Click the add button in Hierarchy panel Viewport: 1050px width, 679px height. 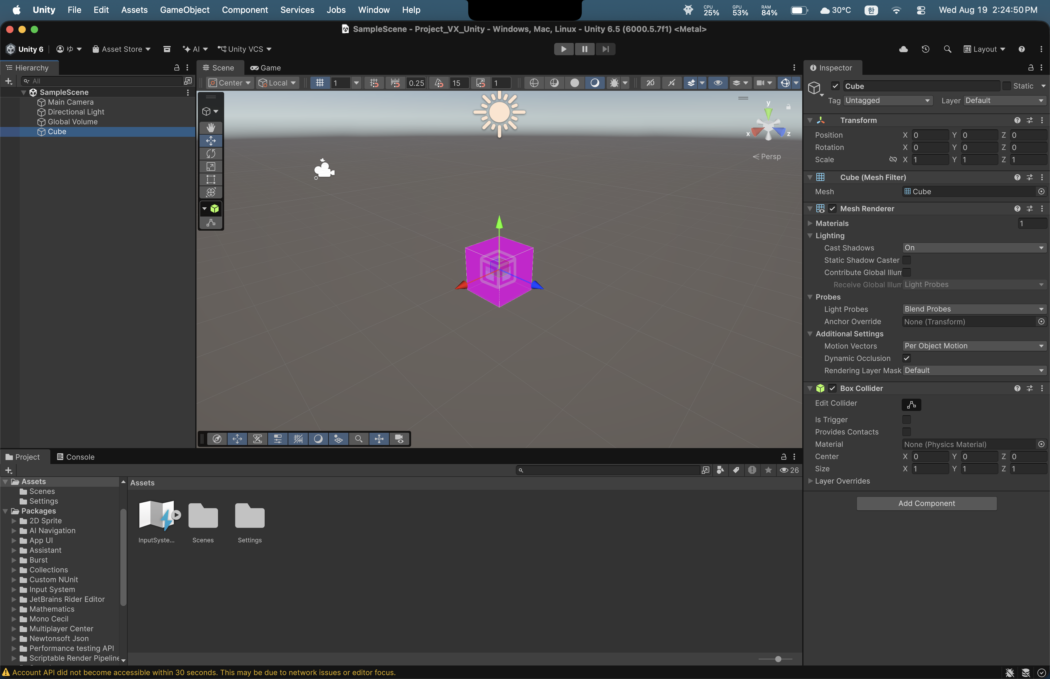[8, 81]
